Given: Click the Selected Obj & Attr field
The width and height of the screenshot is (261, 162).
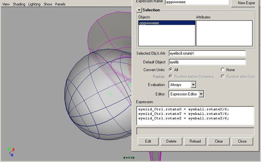Looking at the screenshot, I should [x=207, y=53].
